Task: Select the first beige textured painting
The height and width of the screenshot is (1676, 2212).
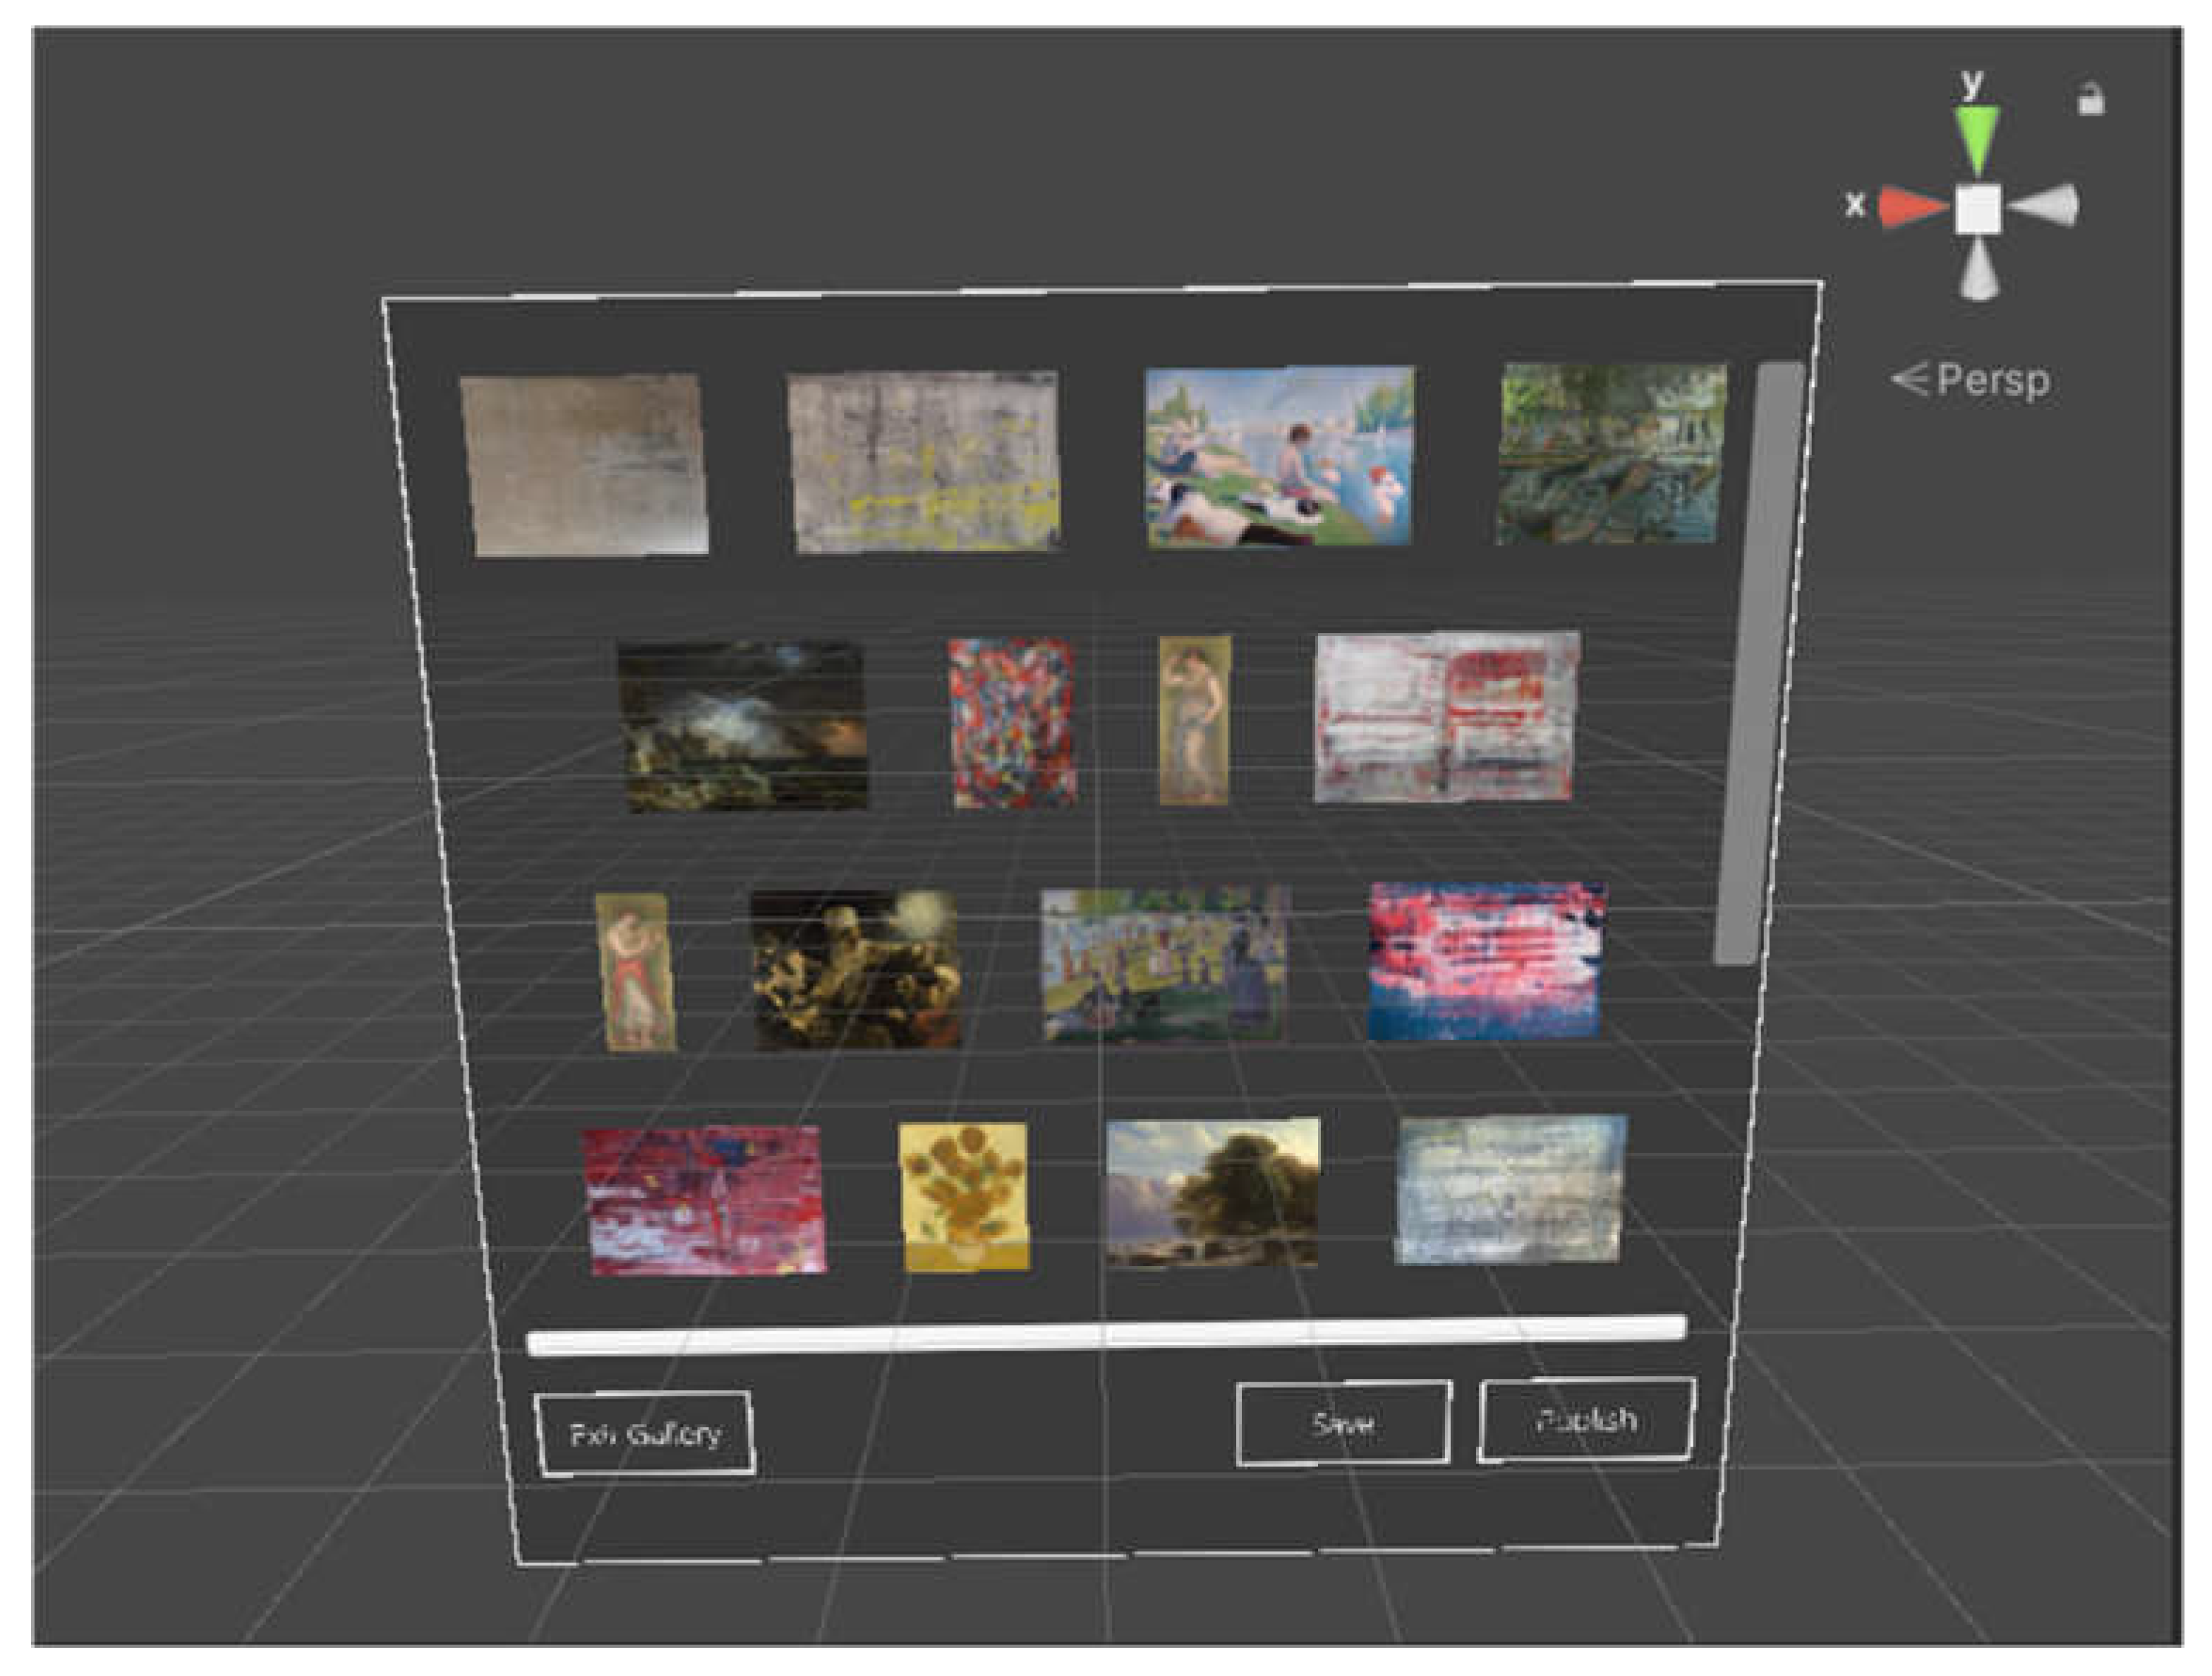Action: (584, 465)
